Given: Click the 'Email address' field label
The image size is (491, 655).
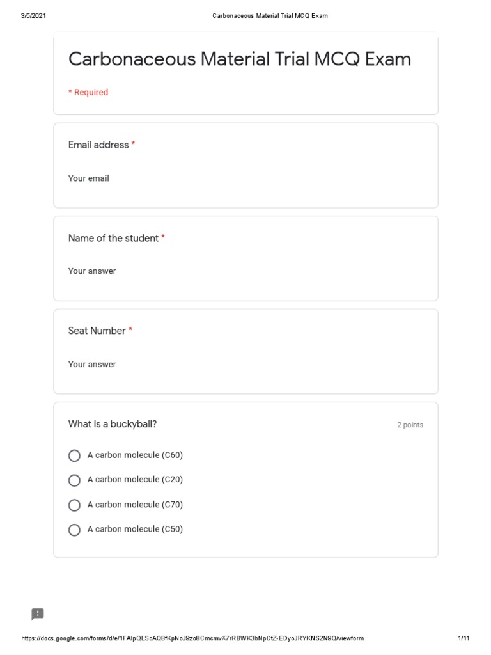Looking at the screenshot, I should tap(98, 145).
